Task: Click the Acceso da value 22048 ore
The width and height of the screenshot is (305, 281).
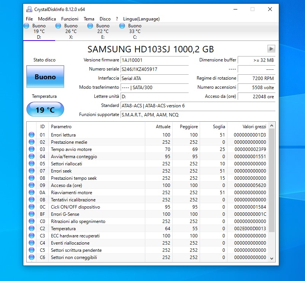Action: click(257, 97)
